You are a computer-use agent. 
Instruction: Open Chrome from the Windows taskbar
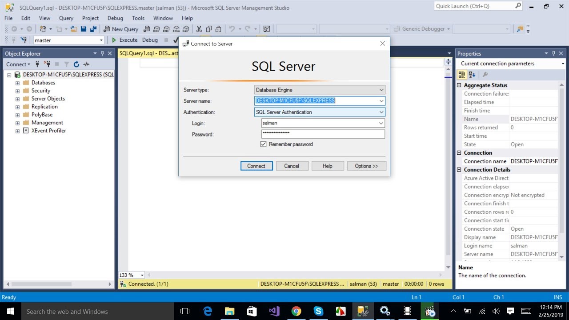(296, 311)
